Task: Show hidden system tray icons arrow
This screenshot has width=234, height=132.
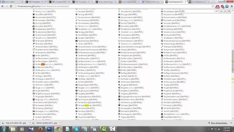Action: (x=208, y=129)
